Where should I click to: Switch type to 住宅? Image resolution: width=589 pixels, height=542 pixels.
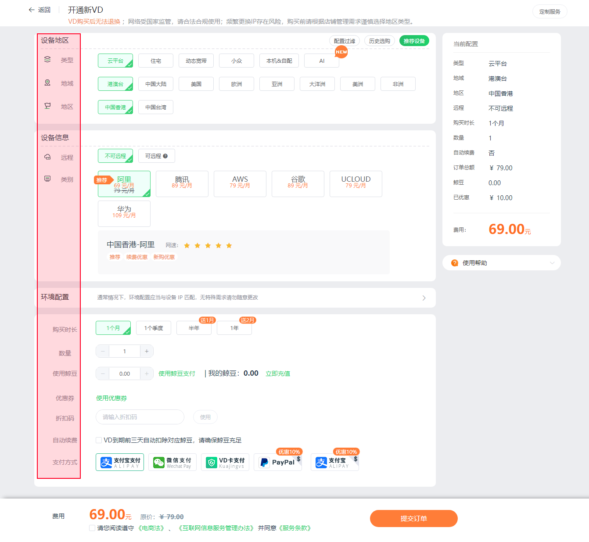pyautogui.click(x=156, y=61)
